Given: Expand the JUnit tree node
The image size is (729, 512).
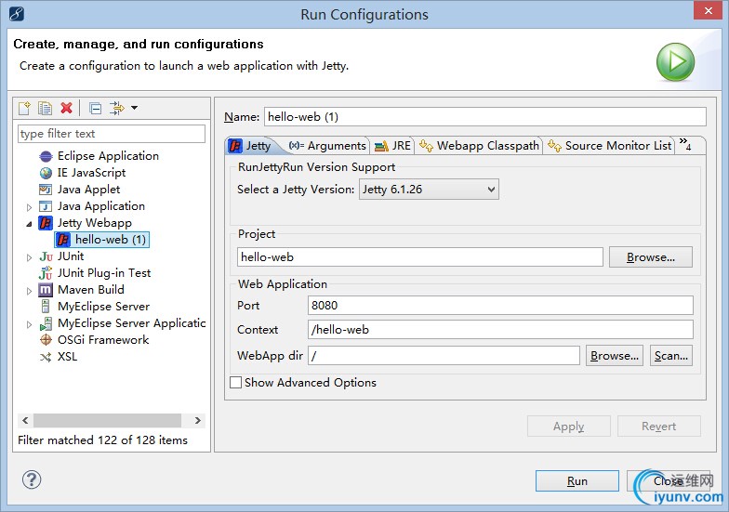Looking at the screenshot, I should [29, 257].
